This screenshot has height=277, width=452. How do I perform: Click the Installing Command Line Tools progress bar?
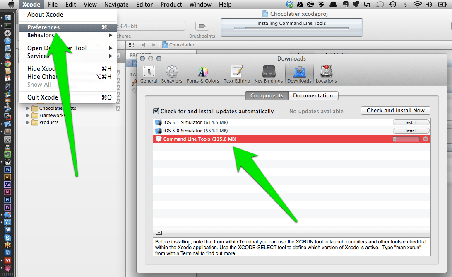pyautogui.click(x=291, y=28)
